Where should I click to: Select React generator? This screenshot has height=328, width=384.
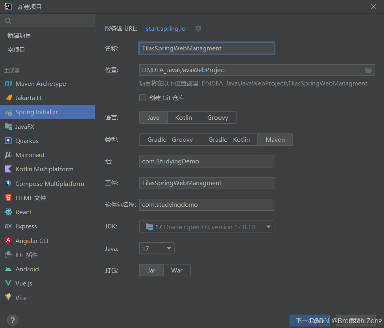pyautogui.click(x=48, y=212)
